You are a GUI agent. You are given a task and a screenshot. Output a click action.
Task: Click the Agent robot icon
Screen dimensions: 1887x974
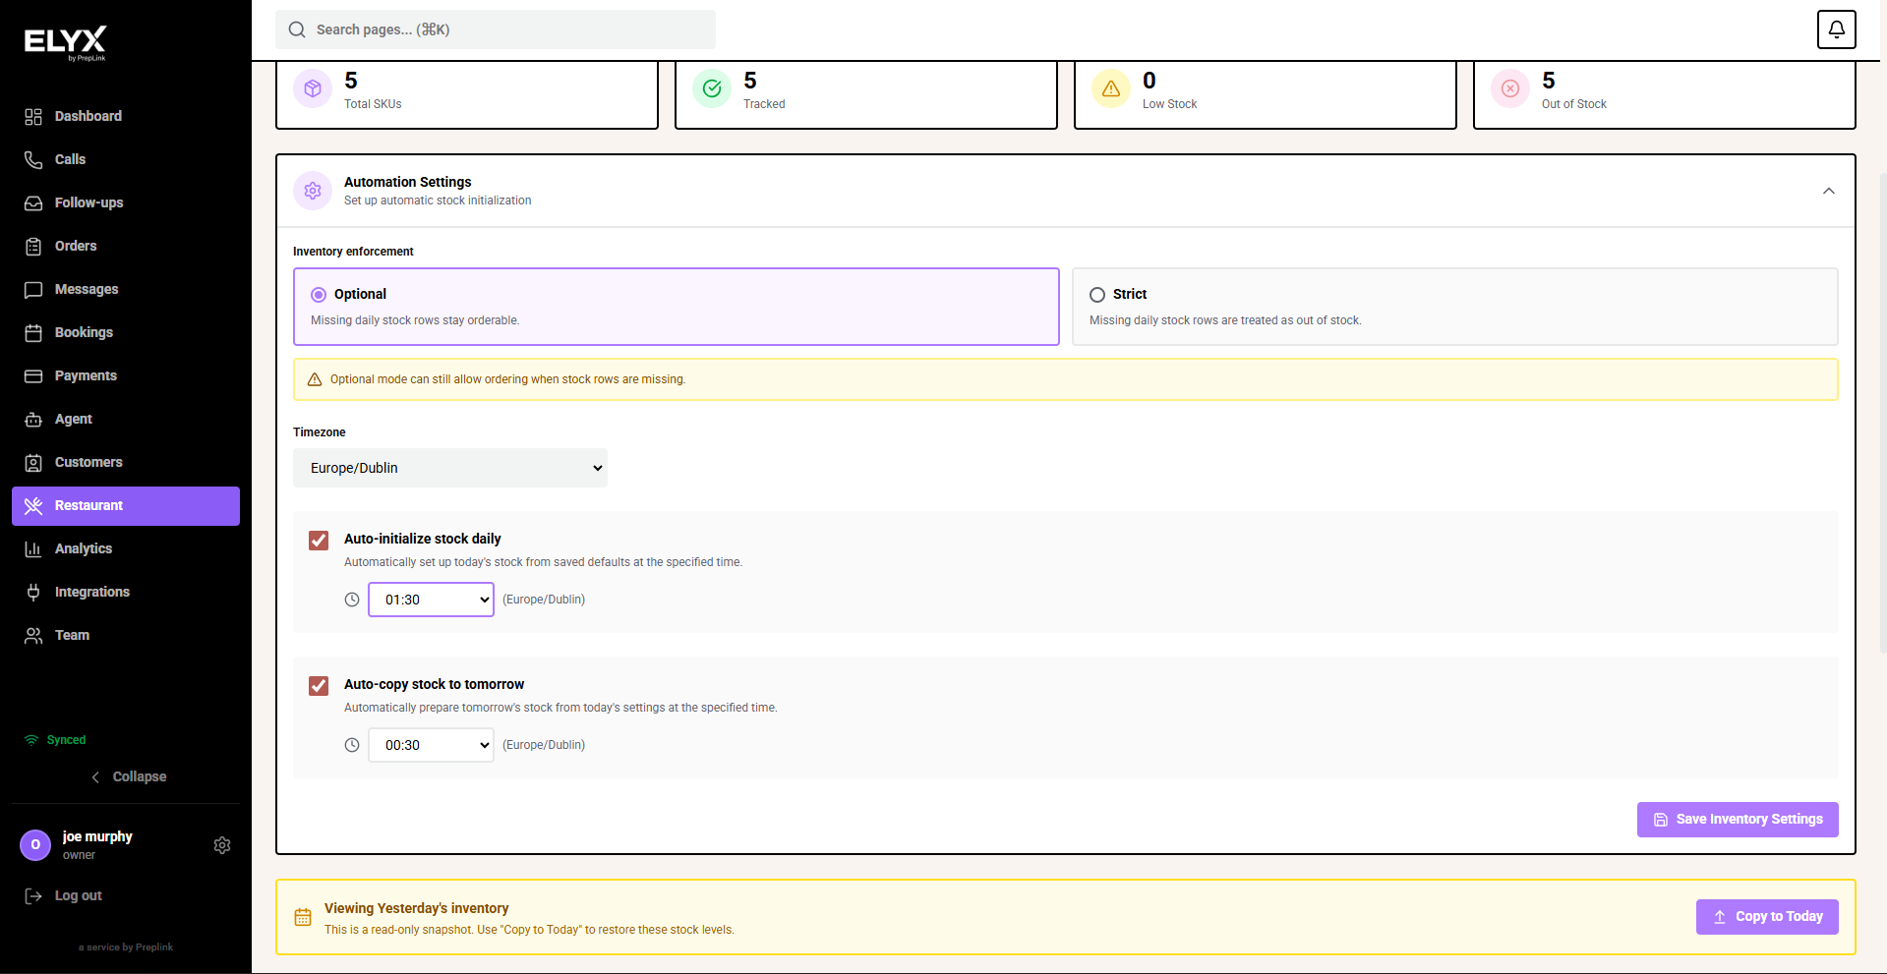pyautogui.click(x=33, y=420)
